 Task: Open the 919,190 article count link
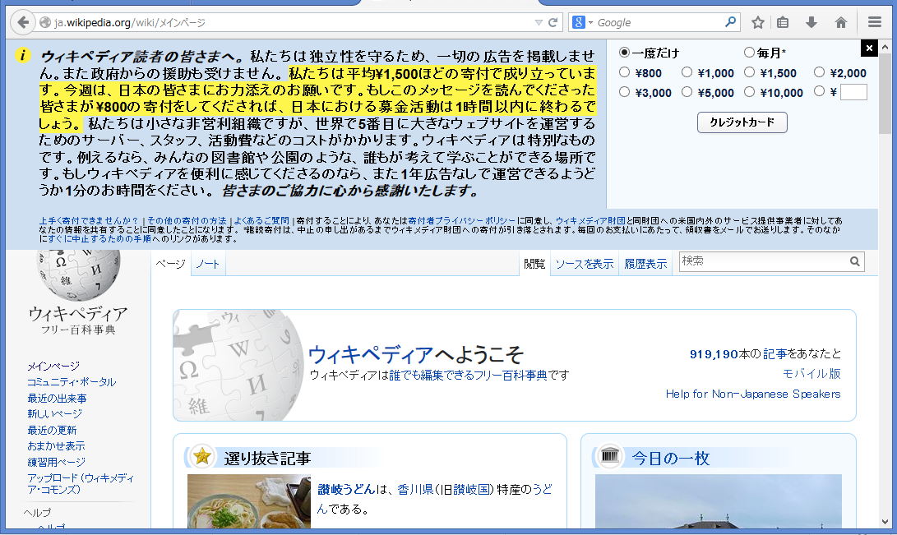tap(714, 354)
